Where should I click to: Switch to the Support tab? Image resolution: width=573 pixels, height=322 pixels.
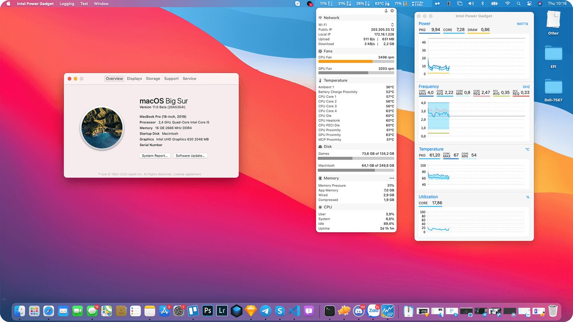point(171,79)
